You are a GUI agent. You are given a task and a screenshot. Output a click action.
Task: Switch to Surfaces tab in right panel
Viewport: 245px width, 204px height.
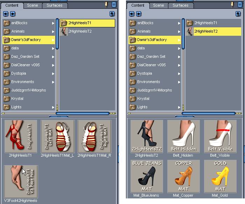(x=181, y=6)
